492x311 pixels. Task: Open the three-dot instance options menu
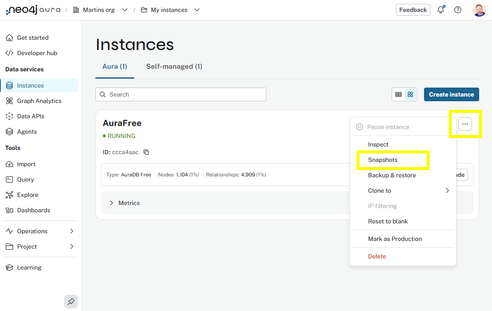click(x=465, y=124)
